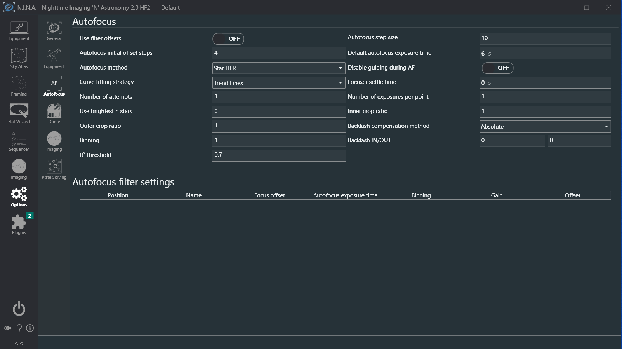Click the Position column header
The width and height of the screenshot is (622, 349).
click(118, 195)
